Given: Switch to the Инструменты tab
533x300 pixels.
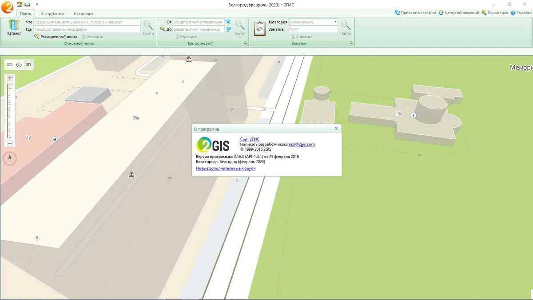Looking at the screenshot, I should click(52, 14).
